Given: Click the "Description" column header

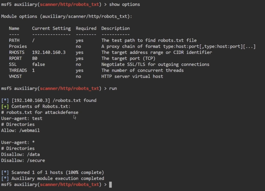Looking at the screenshot, I should pyautogui.click(x=115, y=29).
